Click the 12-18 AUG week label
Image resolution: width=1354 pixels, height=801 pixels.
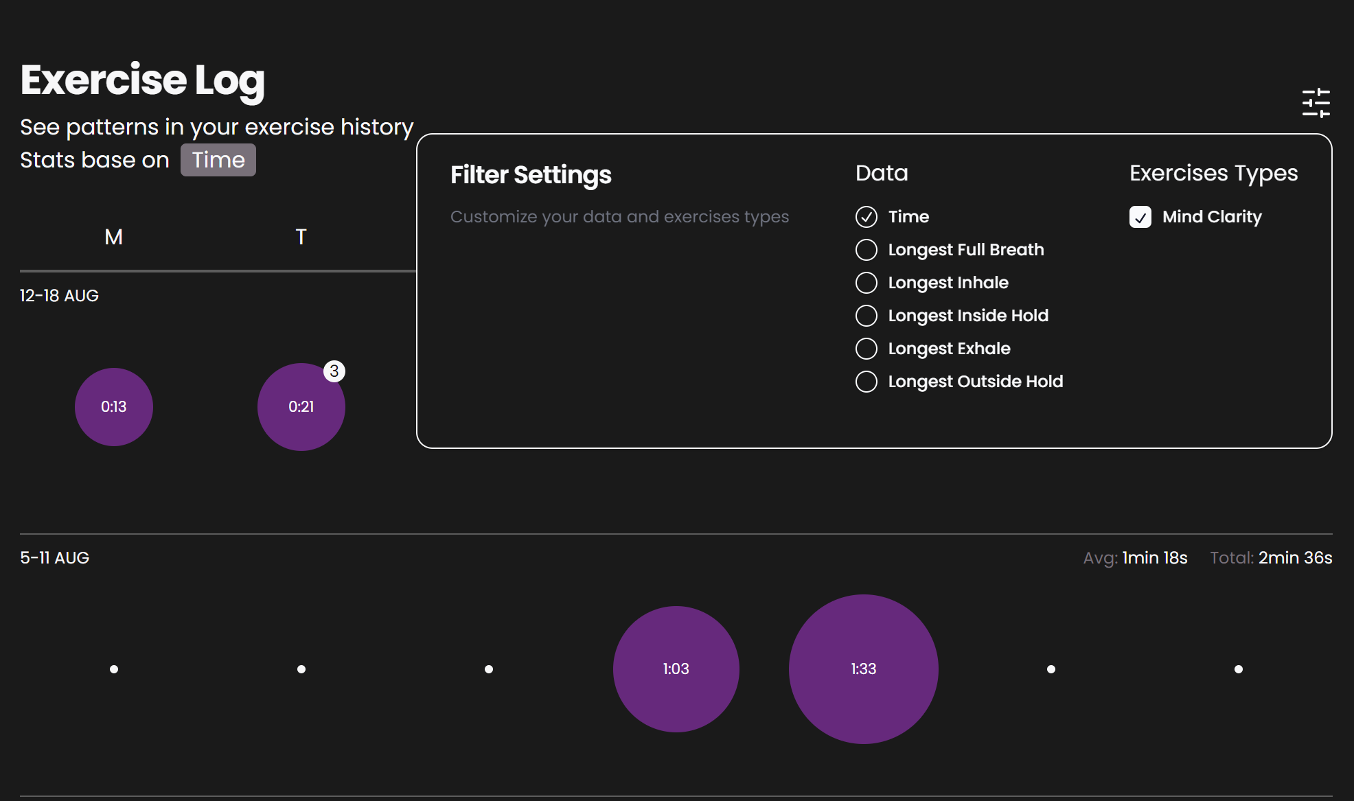[59, 296]
